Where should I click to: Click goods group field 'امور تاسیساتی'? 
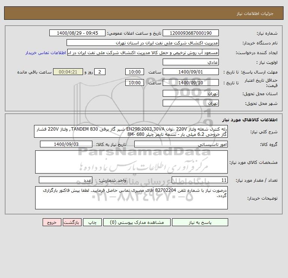[181, 144]
